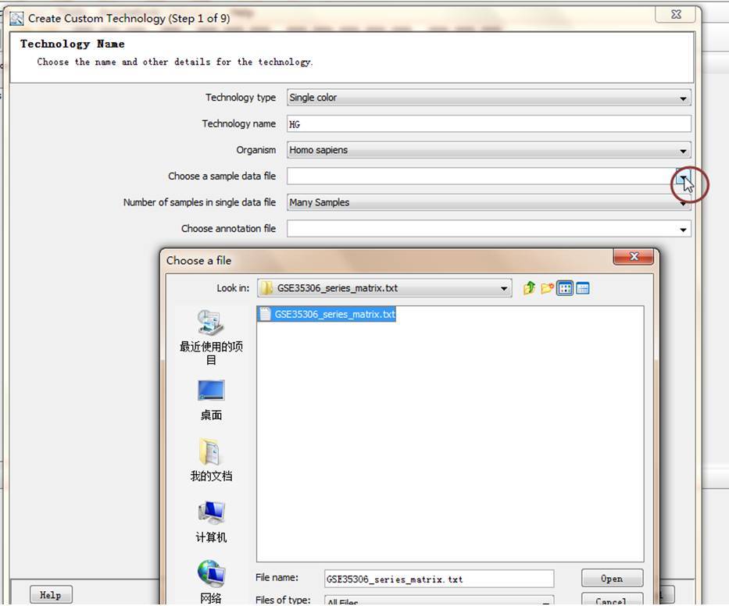Screen dimensions: 729x606
Task: Select GSE35306_series_matrix.txt file in list
Action: [x=327, y=314]
